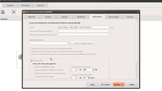Viewport: 162px width, 91px height.
Task: Click the dialog scrollbar down arrow
Action: 137,77
